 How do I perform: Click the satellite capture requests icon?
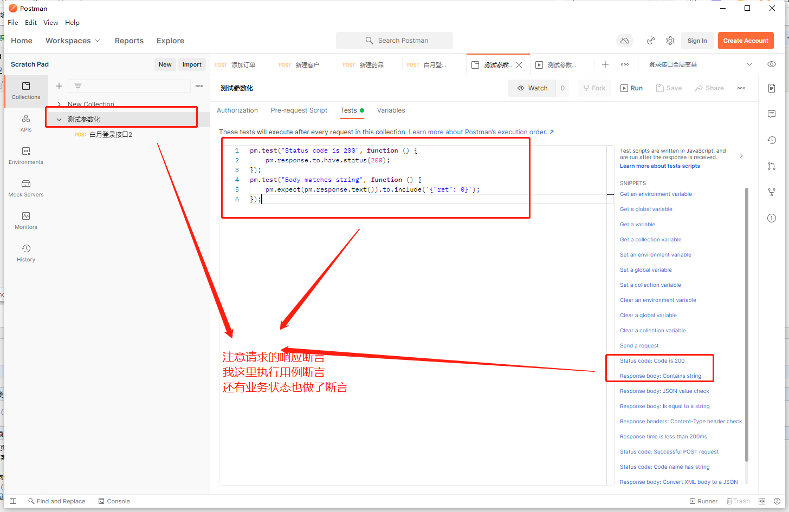tap(651, 41)
